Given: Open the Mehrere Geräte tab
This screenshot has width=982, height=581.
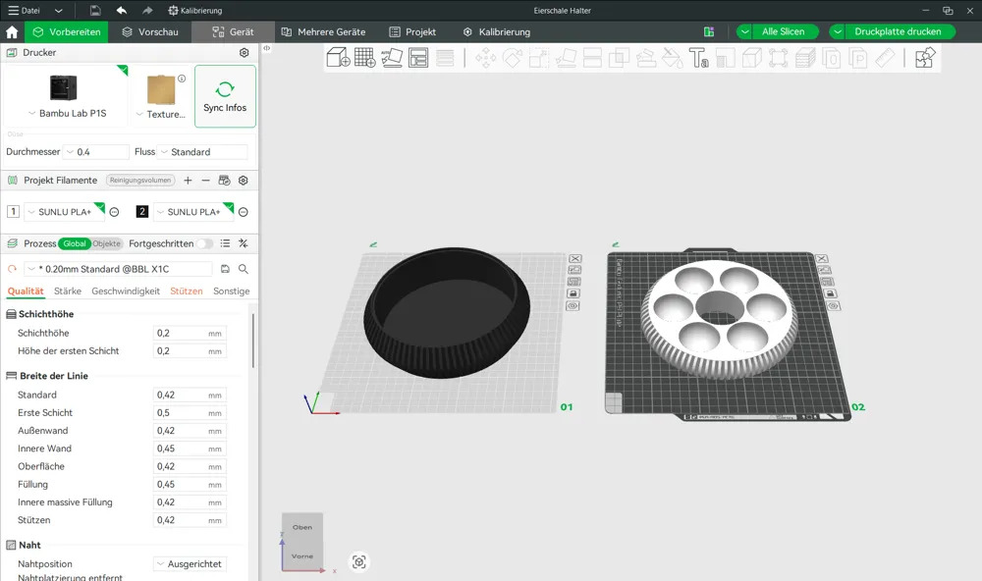Looking at the screenshot, I should tap(323, 32).
